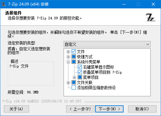
Task: Click 7-Zip 文件 description text
Action: tap(19, 66)
